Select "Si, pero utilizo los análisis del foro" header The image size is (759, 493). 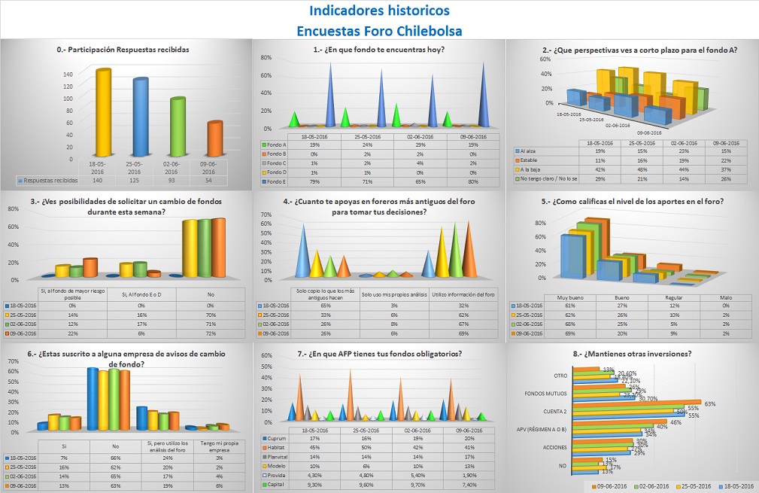point(168,446)
